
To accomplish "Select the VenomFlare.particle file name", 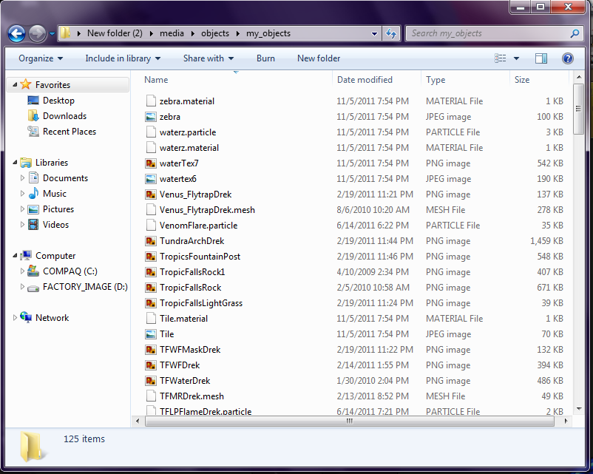I will 199,226.
